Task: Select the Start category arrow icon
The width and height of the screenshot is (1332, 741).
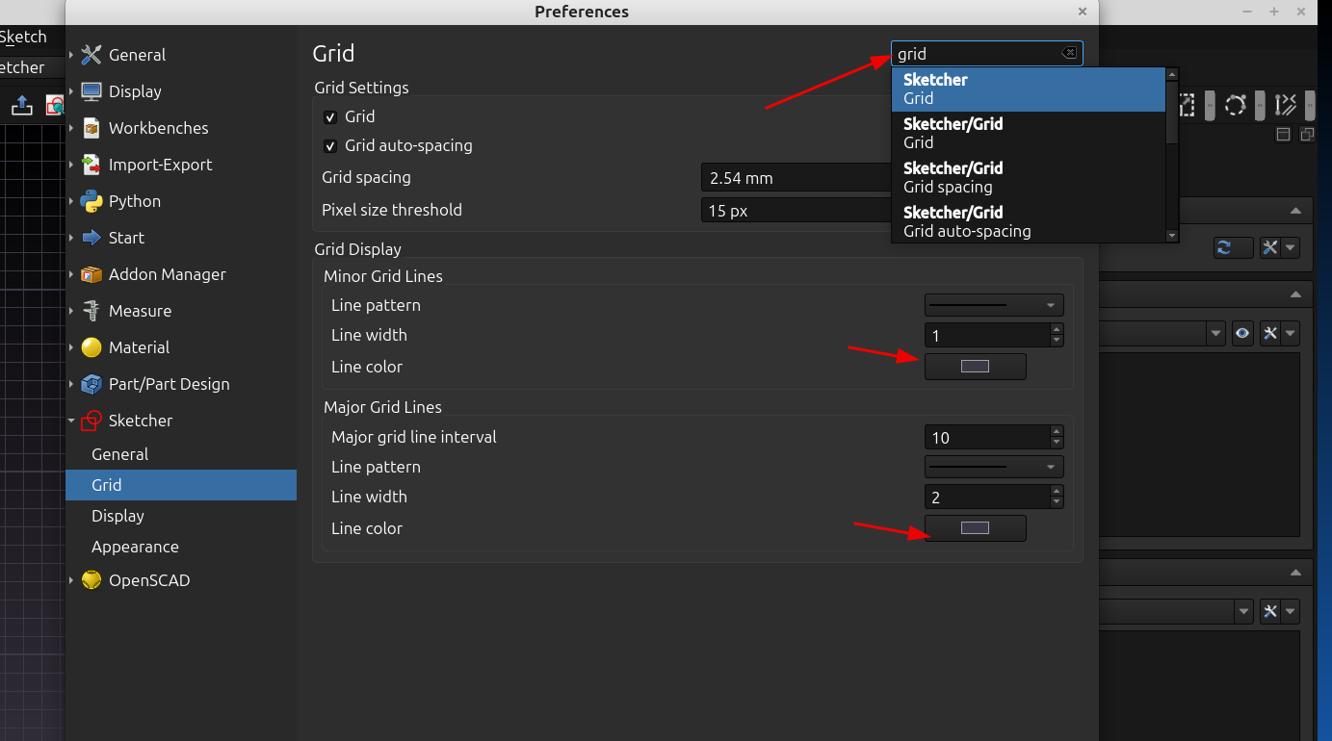Action: pyautogui.click(x=91, y=238)
